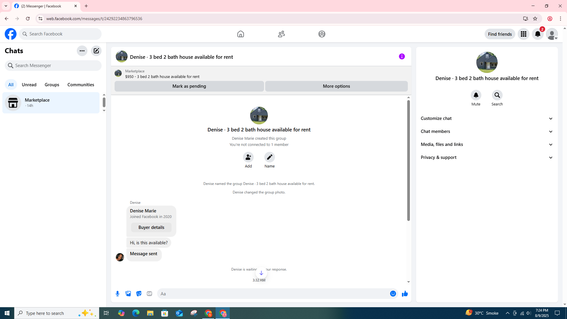
Task: Open a new browser tab
Action: point(86,6)
